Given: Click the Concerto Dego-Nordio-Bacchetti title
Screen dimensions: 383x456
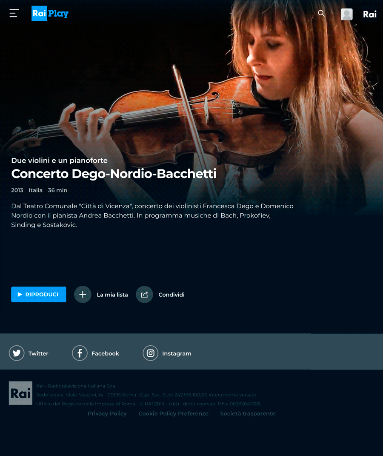Looking at the screenshot, I should pyautogui.click(x=114, y=174).
